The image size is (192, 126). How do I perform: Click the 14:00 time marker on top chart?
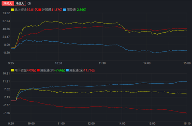pyautogui.click(x=147, y=63)
